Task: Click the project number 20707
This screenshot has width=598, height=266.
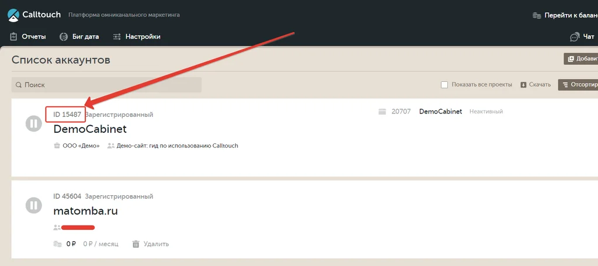Action: pyautogui.click(x=401, y=112)
